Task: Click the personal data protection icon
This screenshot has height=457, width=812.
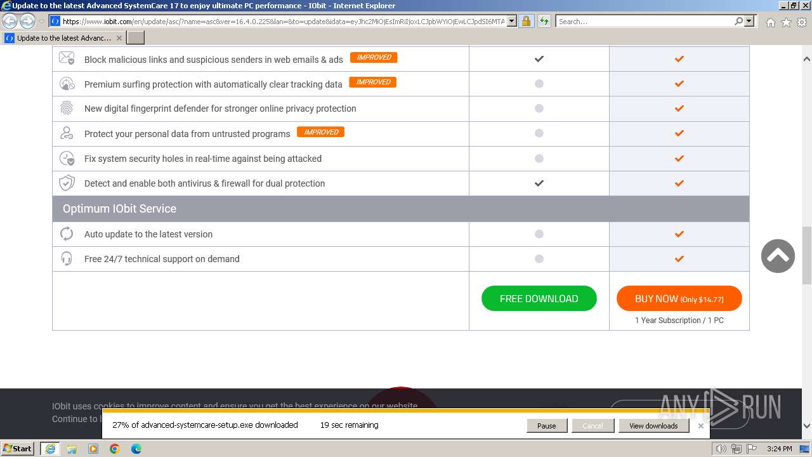Action: click(x=67, y=133)
